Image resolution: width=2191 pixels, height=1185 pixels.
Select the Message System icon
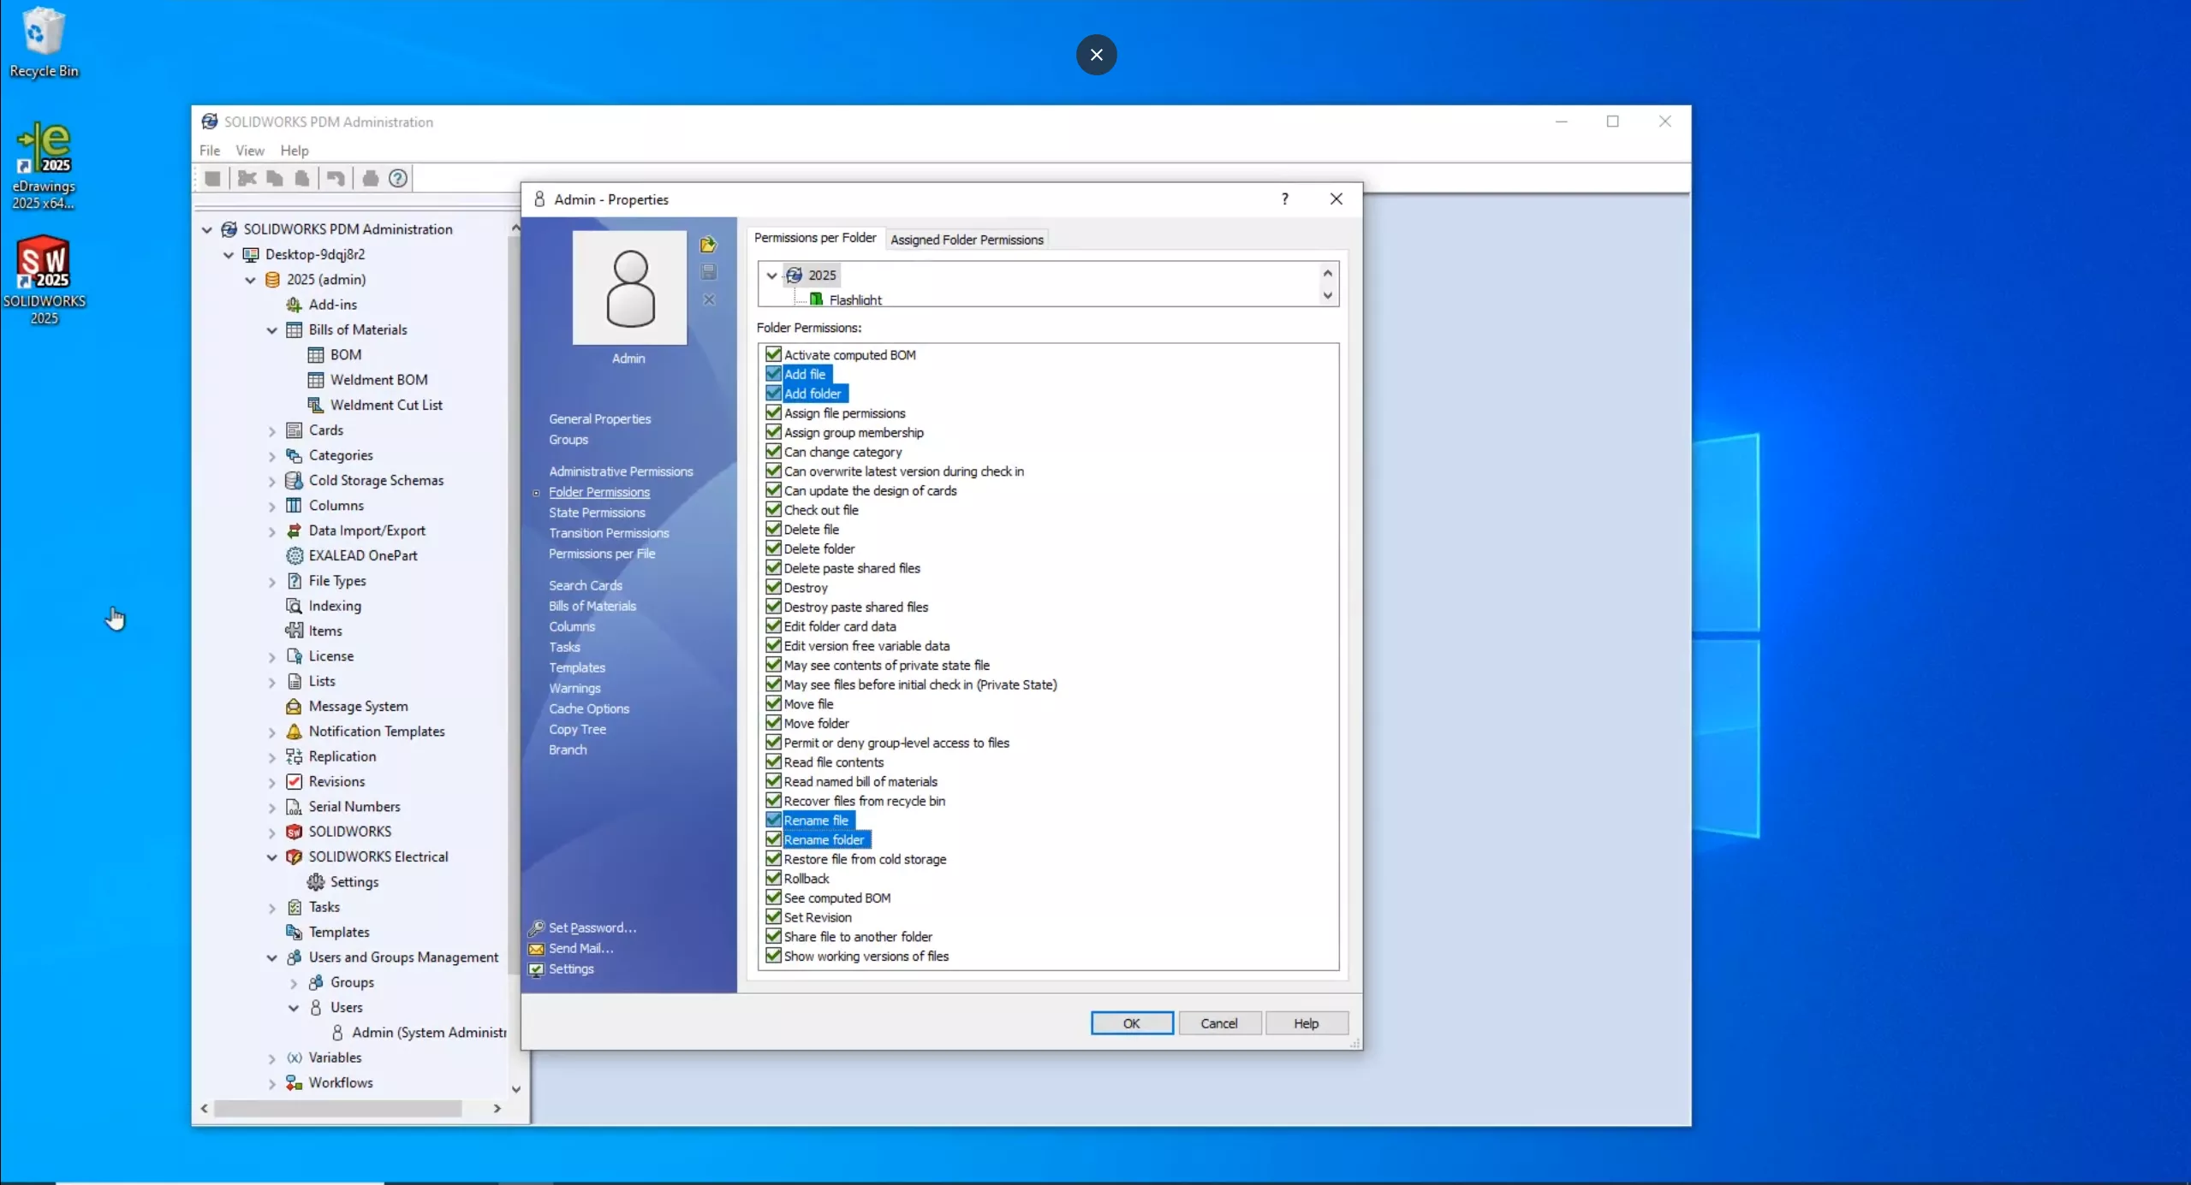[x=294, y=706]
